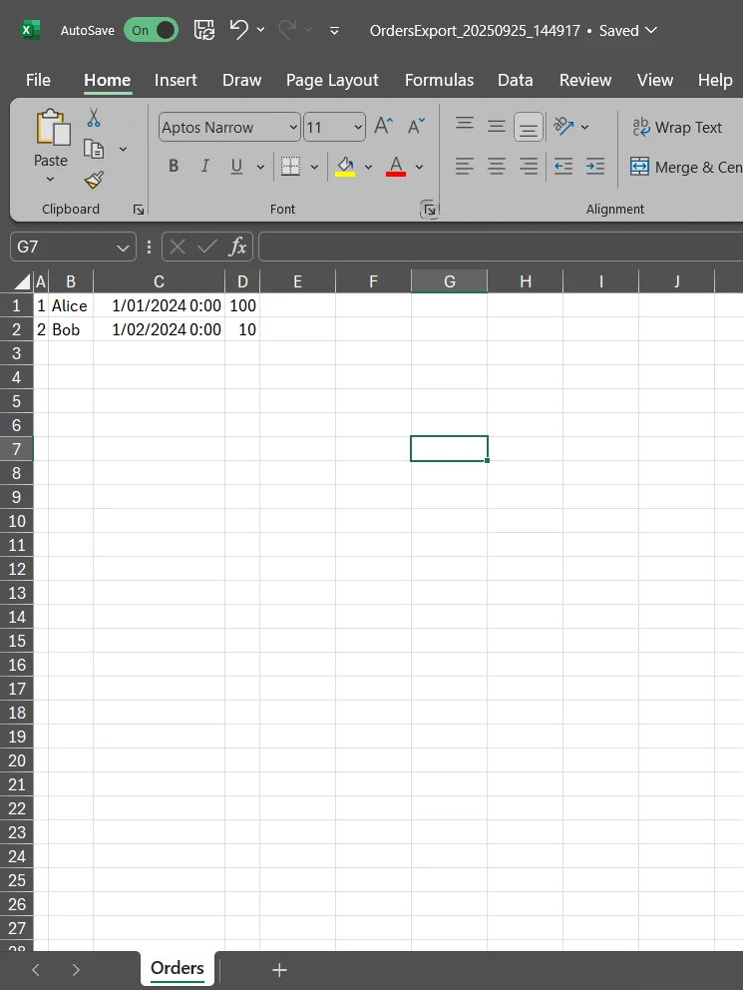Click the Increase Font Size icon
The image size is (743, 990).
[x=383, y=127]
